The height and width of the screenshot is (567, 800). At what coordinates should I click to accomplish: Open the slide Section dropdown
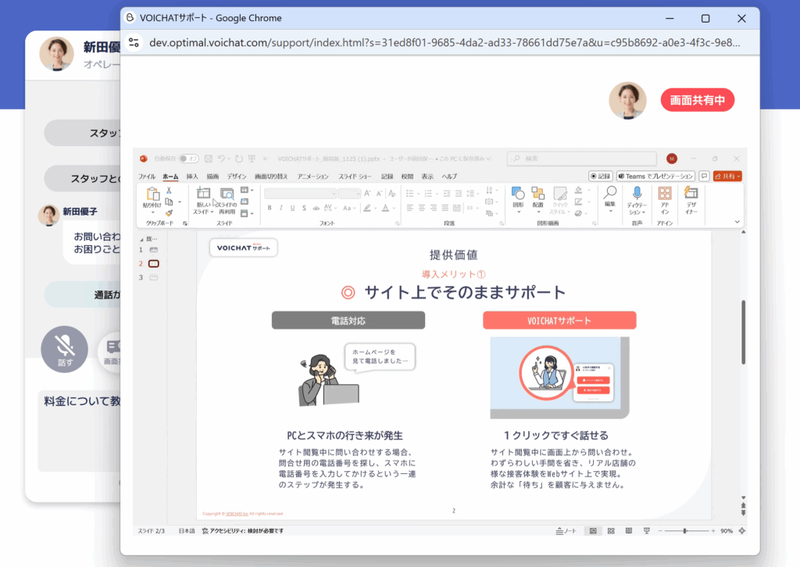(x=247, y=213)
